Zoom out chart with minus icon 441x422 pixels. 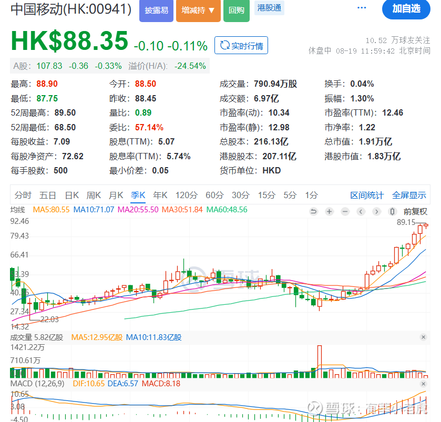point(345,211)
